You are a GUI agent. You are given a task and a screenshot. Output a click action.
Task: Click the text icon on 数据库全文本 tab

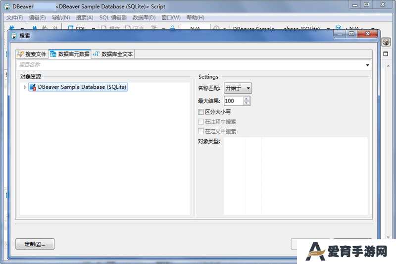(96, 54)
